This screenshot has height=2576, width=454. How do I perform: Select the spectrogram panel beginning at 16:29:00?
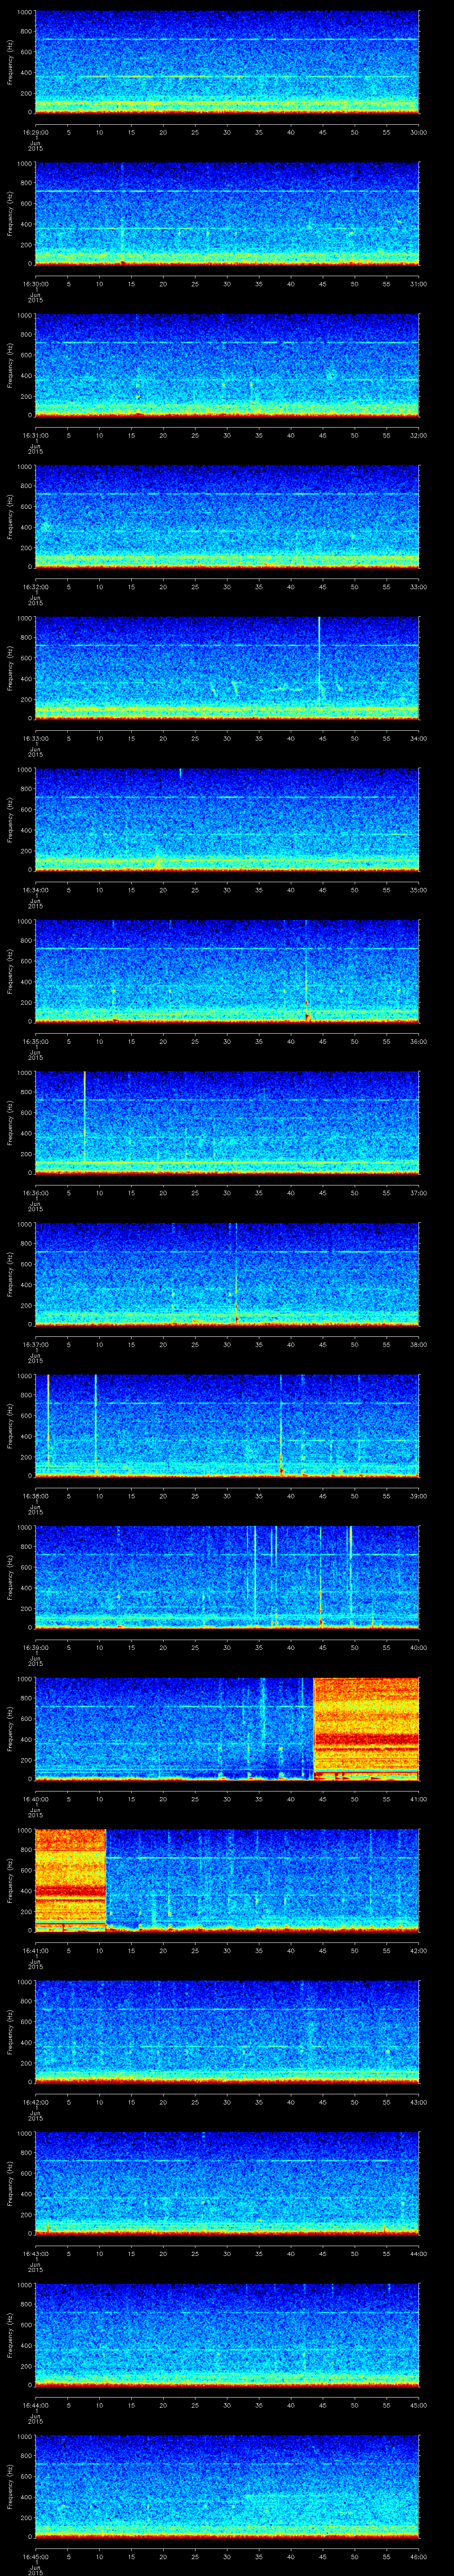click(227, 63)
